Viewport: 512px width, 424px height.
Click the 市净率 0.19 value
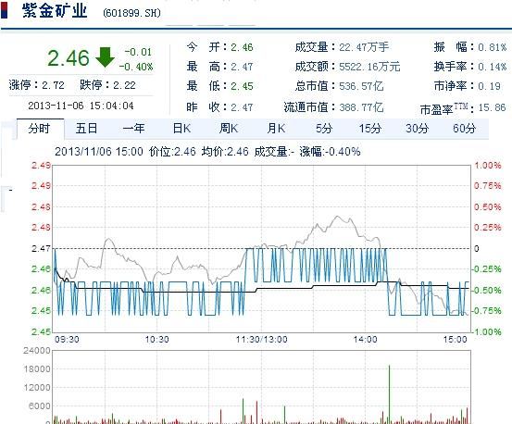coord(489,86)
